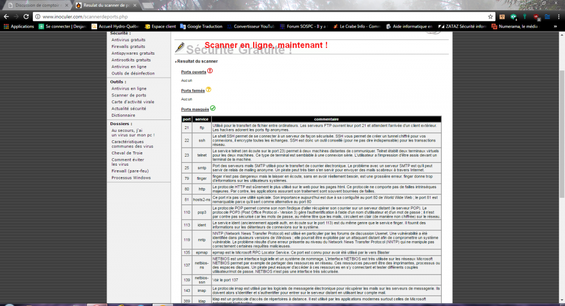Reload the current page

pos(26,16)
